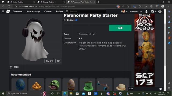Image resolution: width=172 pixels, height=96 pixels.
Task: Add this page to favorites star-plus icon
Action: click(x=128, y=6)
